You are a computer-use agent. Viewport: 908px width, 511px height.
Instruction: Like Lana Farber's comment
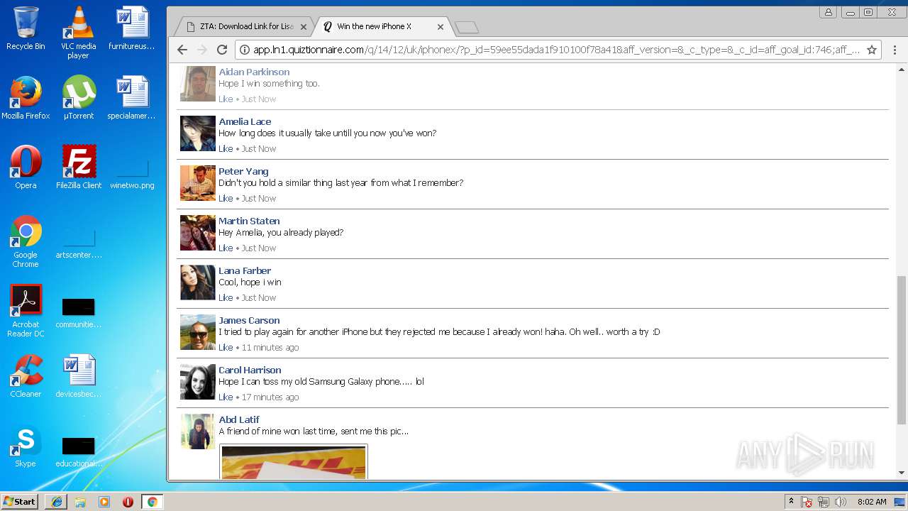pyautogui.click(x=226, y=298)
